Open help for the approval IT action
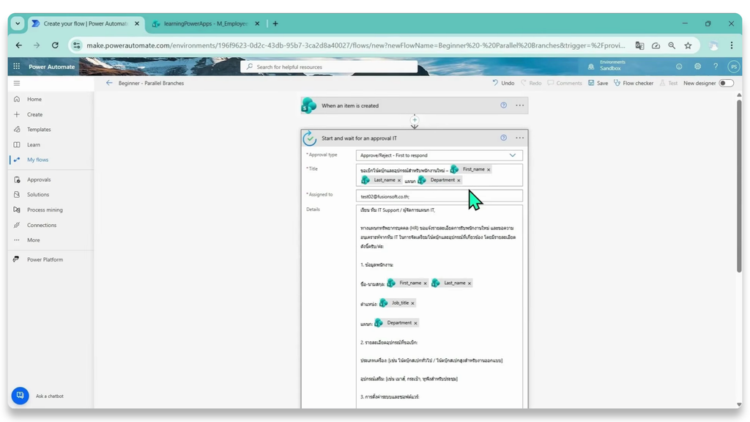 pyautogui.click(x=504, y=138)
